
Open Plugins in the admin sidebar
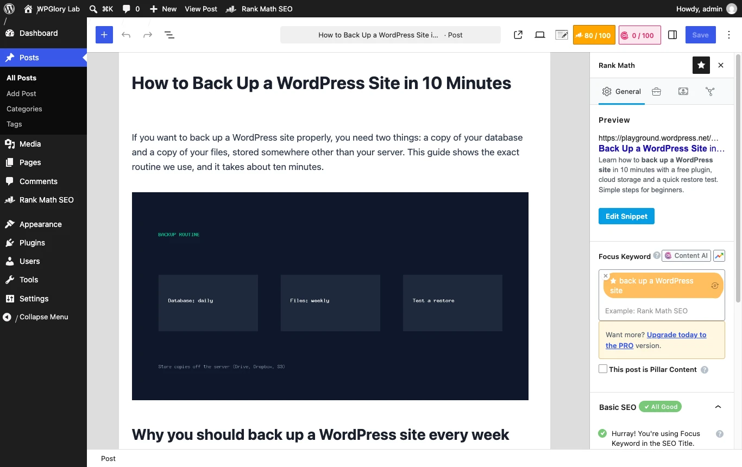click(43, 243)
